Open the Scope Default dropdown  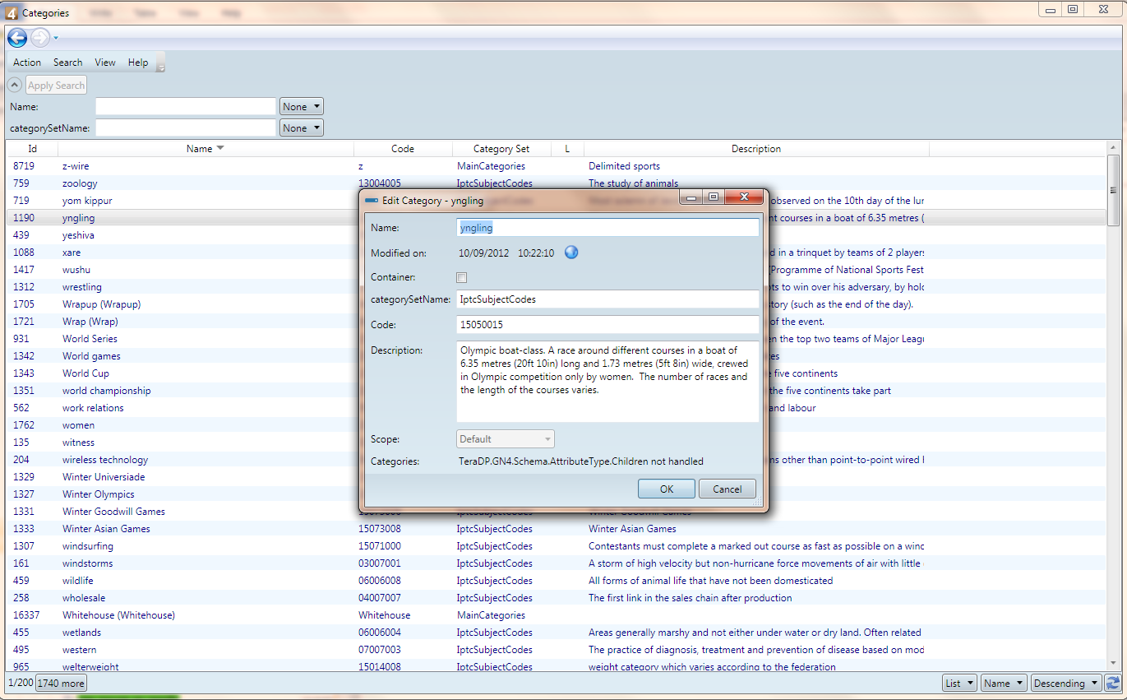coord(506,439)
